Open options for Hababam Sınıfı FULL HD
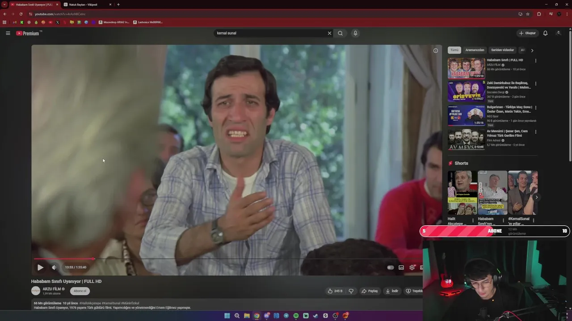The width and height of the screenshot is (572, 321). [x=536, y=61]
